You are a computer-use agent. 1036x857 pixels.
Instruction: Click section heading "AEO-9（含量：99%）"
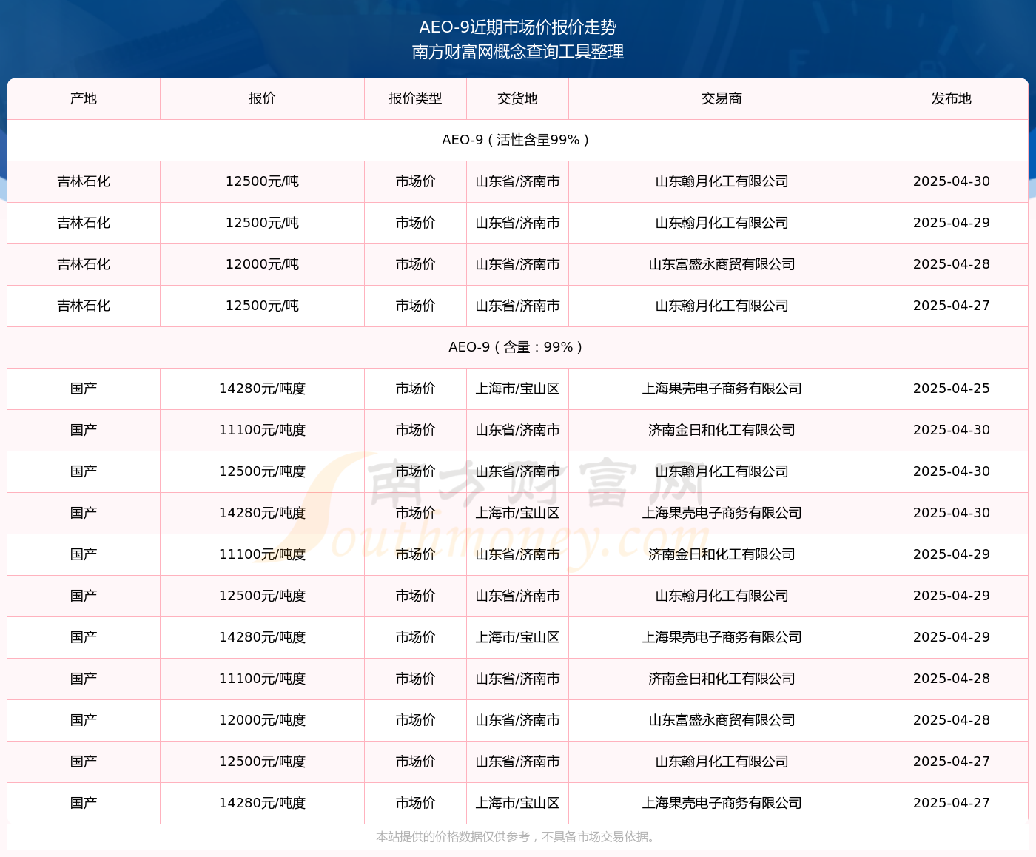point(517,347)
